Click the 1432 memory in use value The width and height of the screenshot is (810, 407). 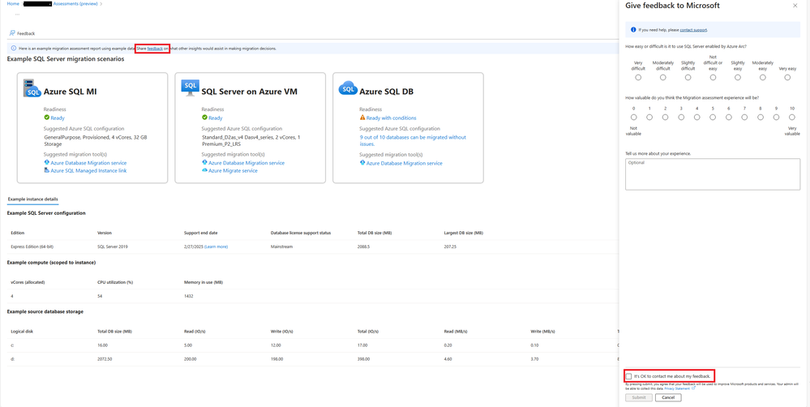(189, 297)
